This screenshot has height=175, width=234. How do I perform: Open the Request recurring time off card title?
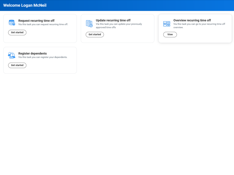(x=36, y=21)
